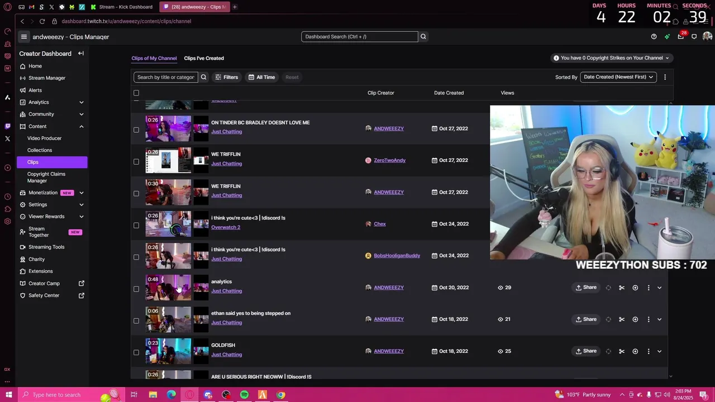Screen dimensions: 715x402
Task: Open File Explorer in the taskbar
Action: (x=153, y=395)
